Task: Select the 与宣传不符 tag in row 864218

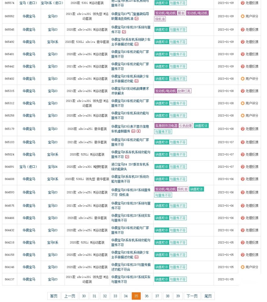Action: (x=178, y=243)
